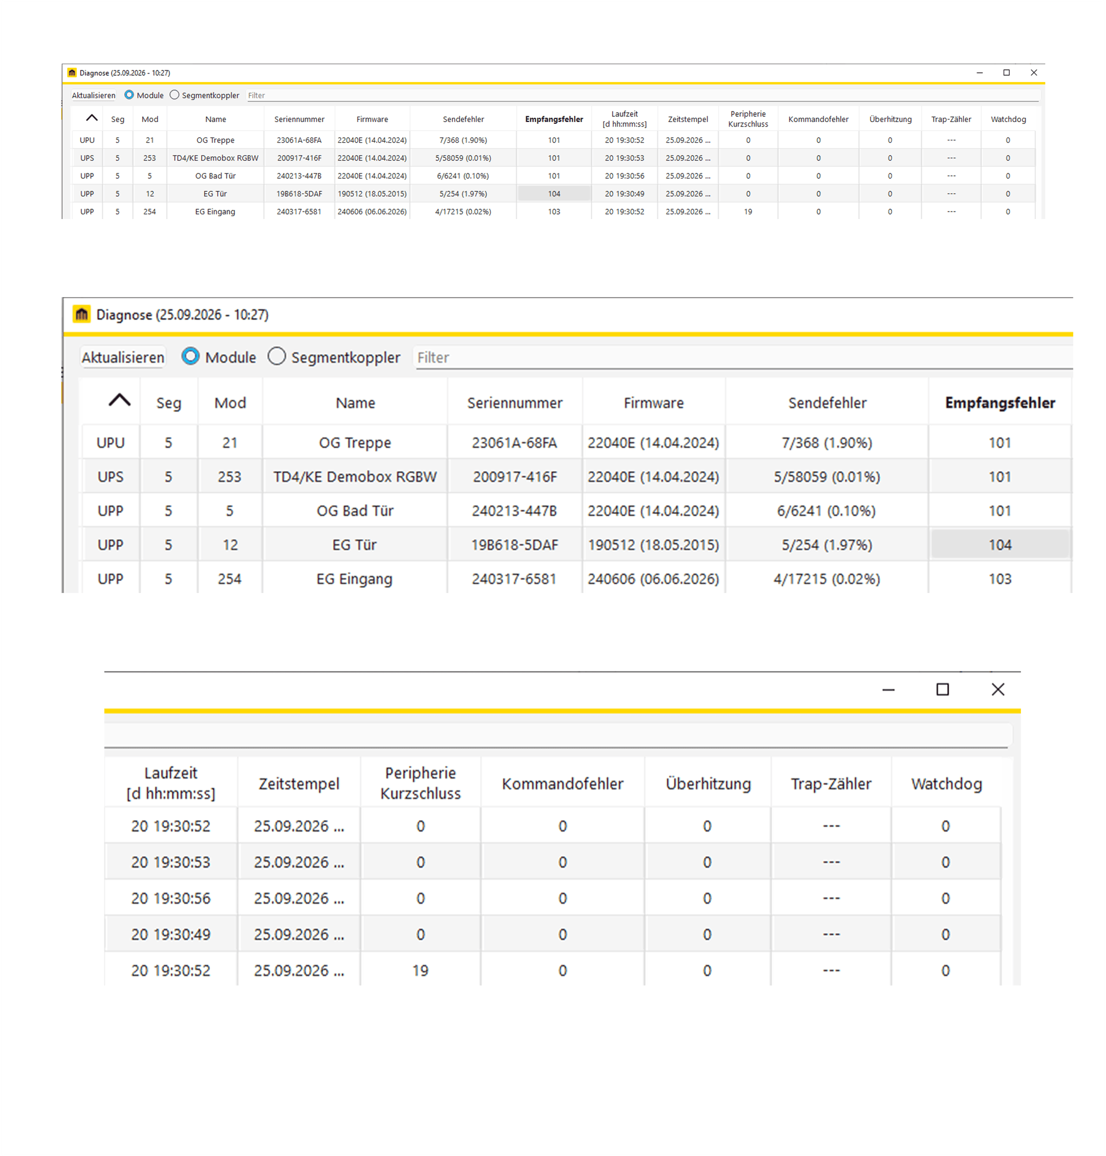The height and width of the screenshot is (1156, 1106).
Task: Click runtime '20 19:30:56' in the enlarged bottom view
Action: 171,898
